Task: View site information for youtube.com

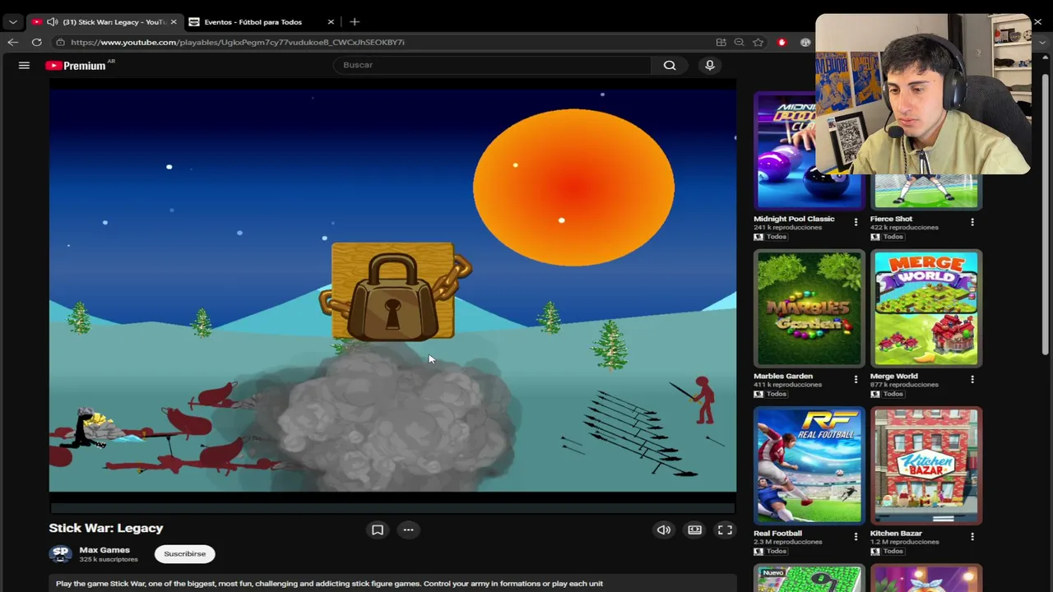Action: tap(61, 42)
